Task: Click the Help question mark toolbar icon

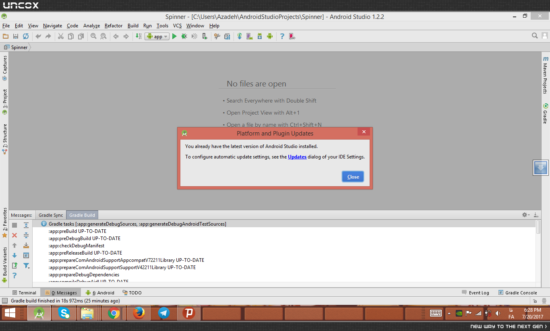Action: coord(282,36)
